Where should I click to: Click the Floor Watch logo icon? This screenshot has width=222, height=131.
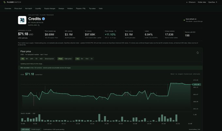pyautogui.click(x=5, y=2)
